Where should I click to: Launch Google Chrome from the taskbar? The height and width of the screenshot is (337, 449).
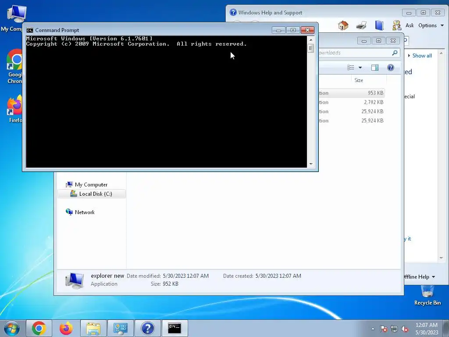coord(39,328)
